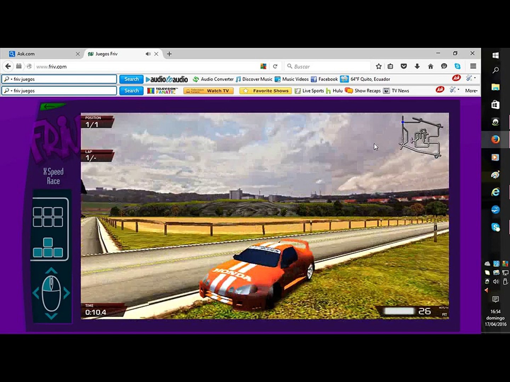The width and height of the screenshot is (510, 382).
Task: Switch to the Ask.com tab
Action: pos(26,54)
